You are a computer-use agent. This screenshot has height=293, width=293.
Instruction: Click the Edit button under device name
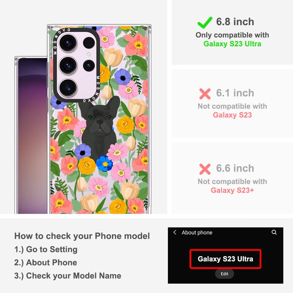[x=224, y=274]
